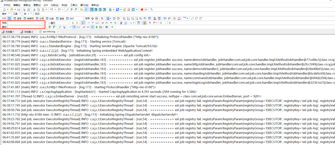Select 制表符 tab-separated mode
The image size is (335, 145).
pyautogui.click(x=29, y=19)
